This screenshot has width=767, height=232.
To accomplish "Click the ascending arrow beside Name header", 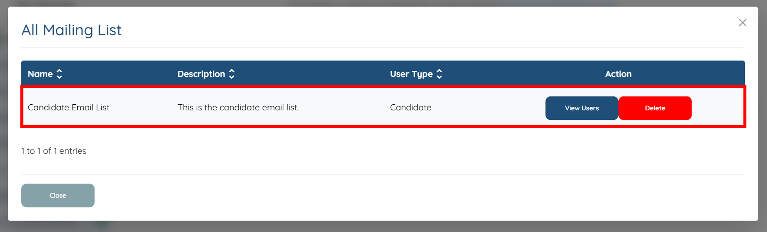I will [x=60, y=71].
